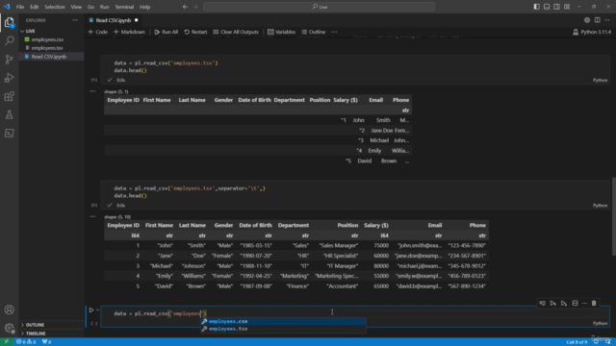616x346 pixels.
Task: Run by line icon in cell toolbar
Action: point(542,304)
